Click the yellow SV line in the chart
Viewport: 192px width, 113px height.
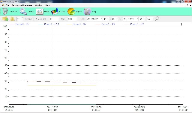61,86
